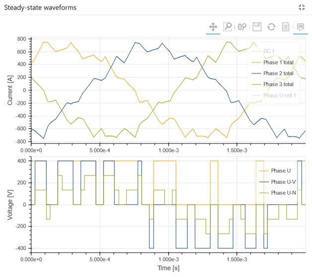Image resolution: width=312 pixels, height=277 pixels.
Task: Click the Steady-state waveforms panel title
Action: click(x=40, y=8)
